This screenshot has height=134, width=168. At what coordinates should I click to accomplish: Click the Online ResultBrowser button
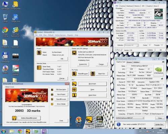click(x=29, y=118)
